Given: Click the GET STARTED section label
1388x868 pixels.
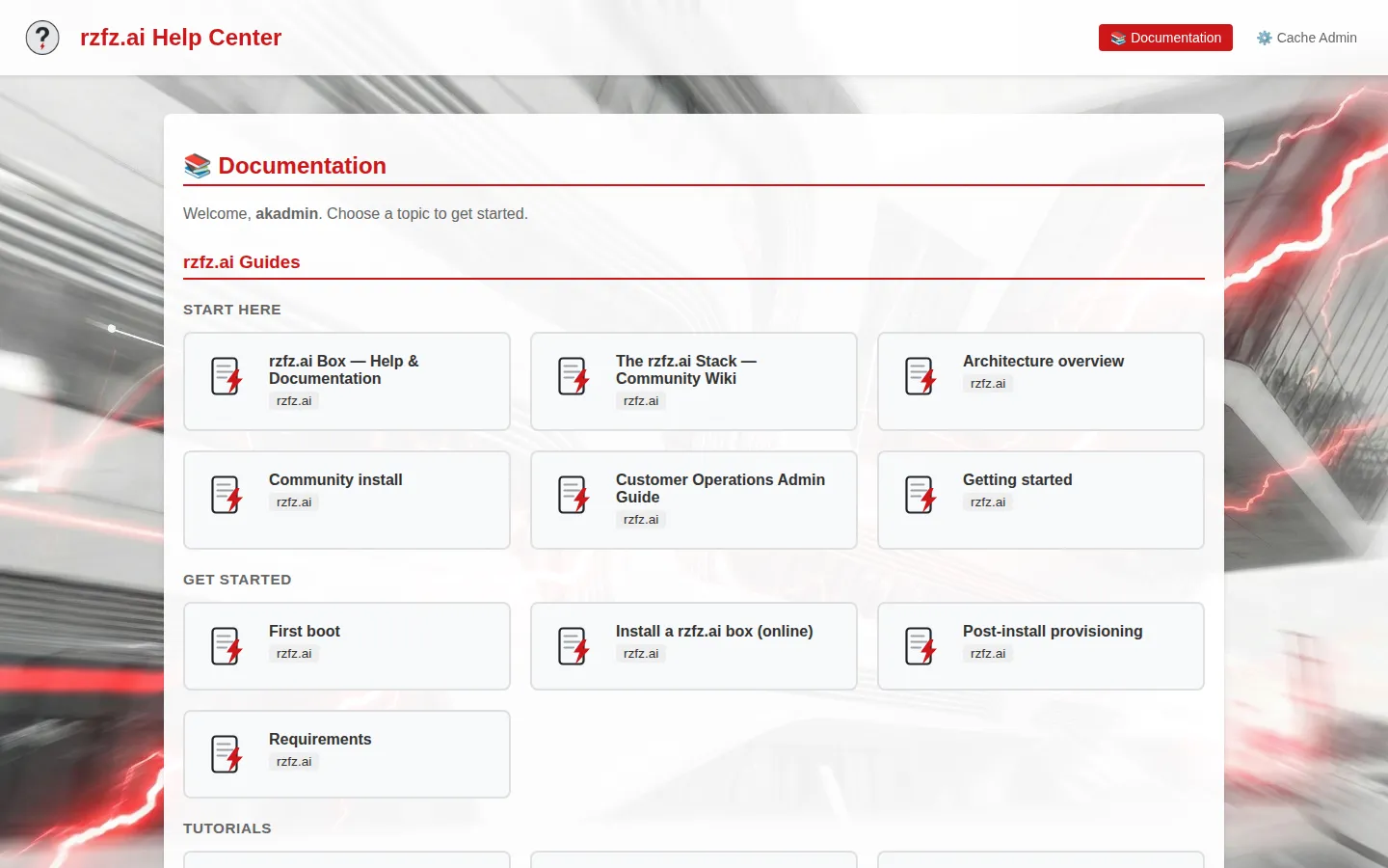Looking at the screenshot, I should click(x=237, y=580).
